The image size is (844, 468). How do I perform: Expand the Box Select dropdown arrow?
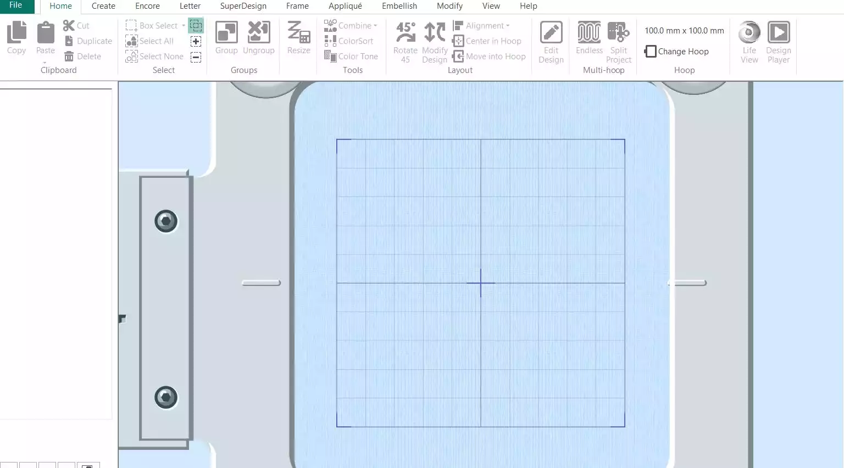184,26
